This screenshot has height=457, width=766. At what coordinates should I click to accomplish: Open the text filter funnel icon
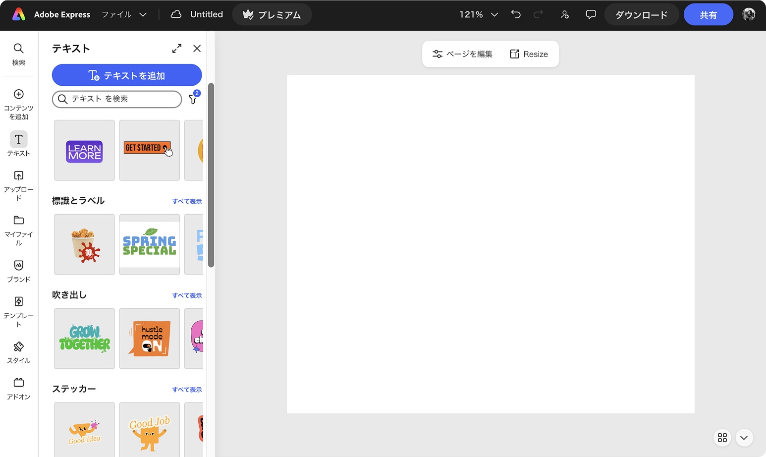(x=193, y=99)
